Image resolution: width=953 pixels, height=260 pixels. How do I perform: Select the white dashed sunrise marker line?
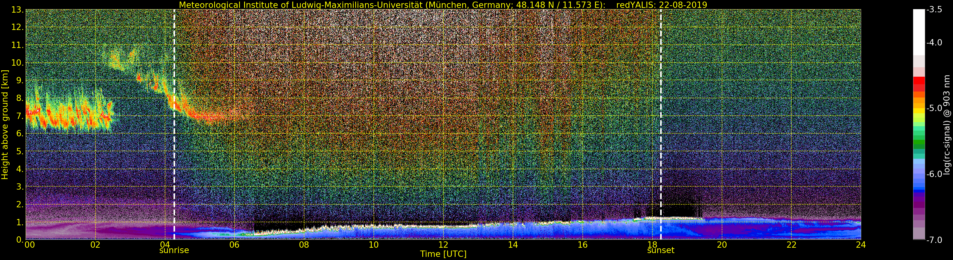pyautogui.click(x=174, y=124)
